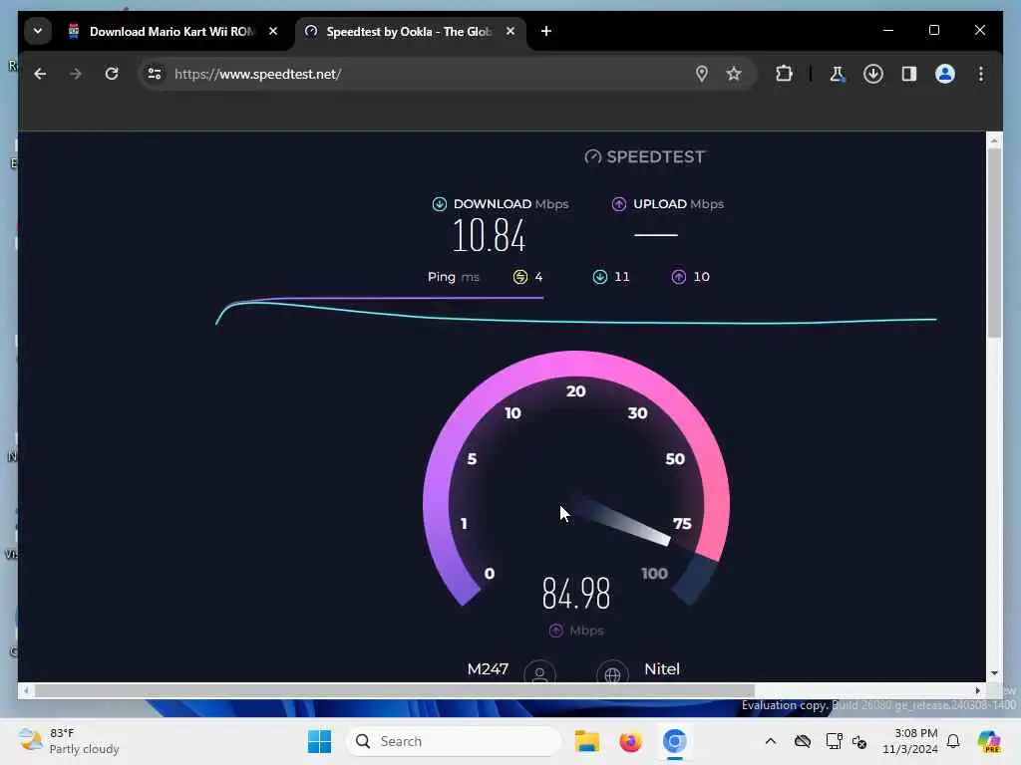Bookmark this page with the star icon

734,74
